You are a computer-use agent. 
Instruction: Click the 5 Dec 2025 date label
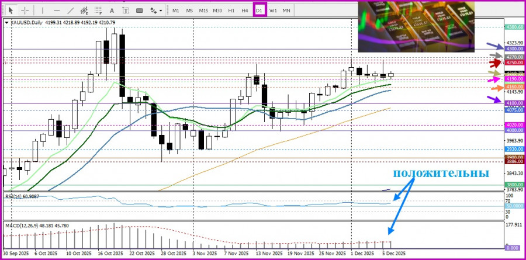coord(395,254)
